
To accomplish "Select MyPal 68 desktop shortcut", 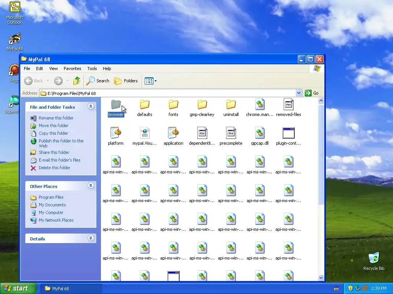I will click(x=15, y=42).
